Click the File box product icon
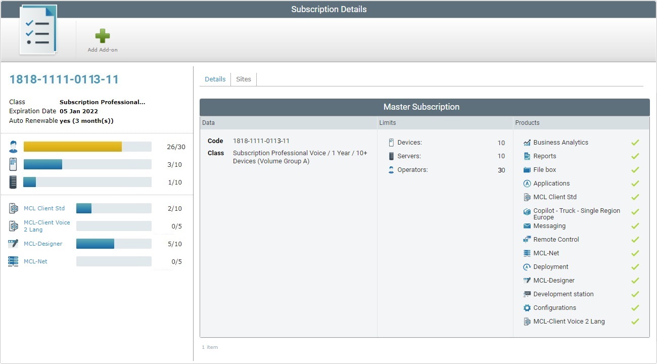 click(x=527, y=169)
